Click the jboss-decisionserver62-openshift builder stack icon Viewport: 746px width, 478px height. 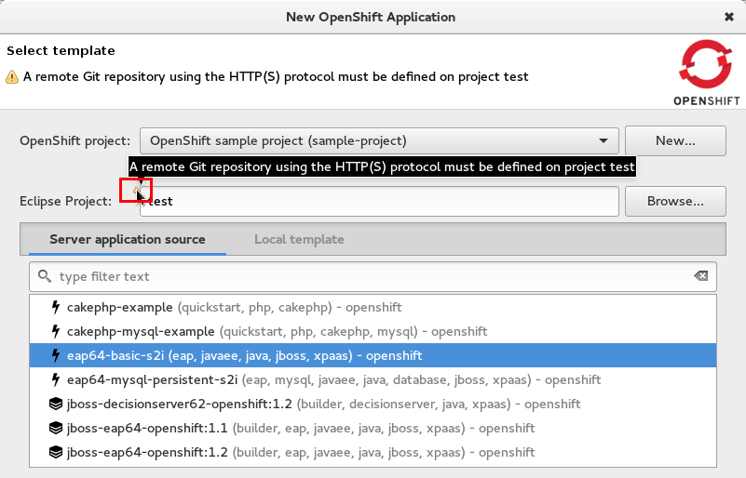coord(55,405)
